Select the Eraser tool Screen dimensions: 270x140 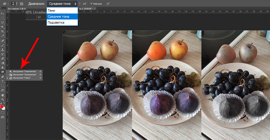tap(2, 58)
